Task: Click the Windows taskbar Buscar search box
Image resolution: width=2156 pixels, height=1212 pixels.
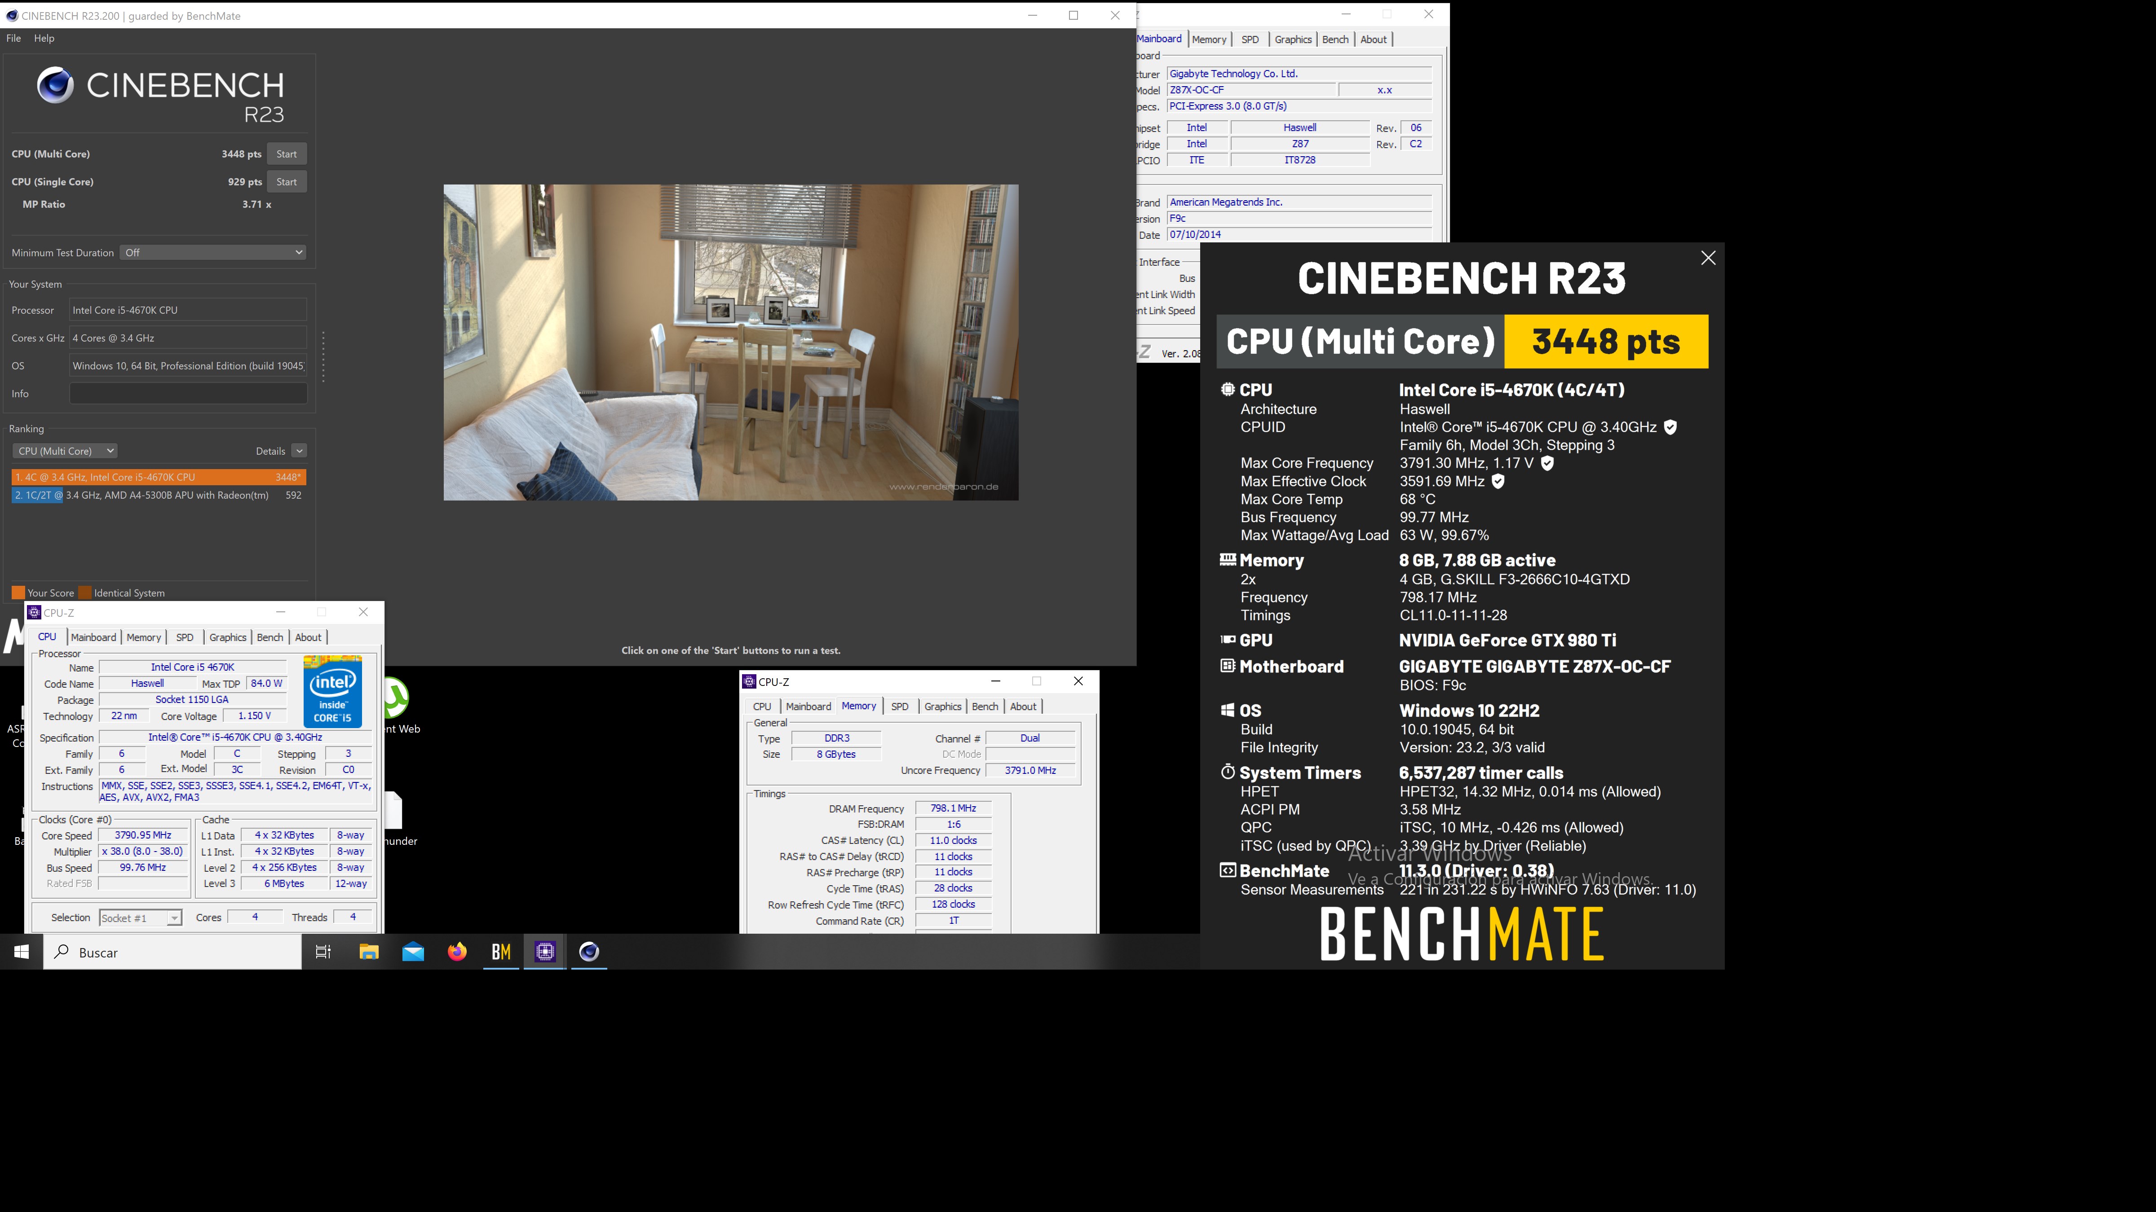Action: click(172, 952)
